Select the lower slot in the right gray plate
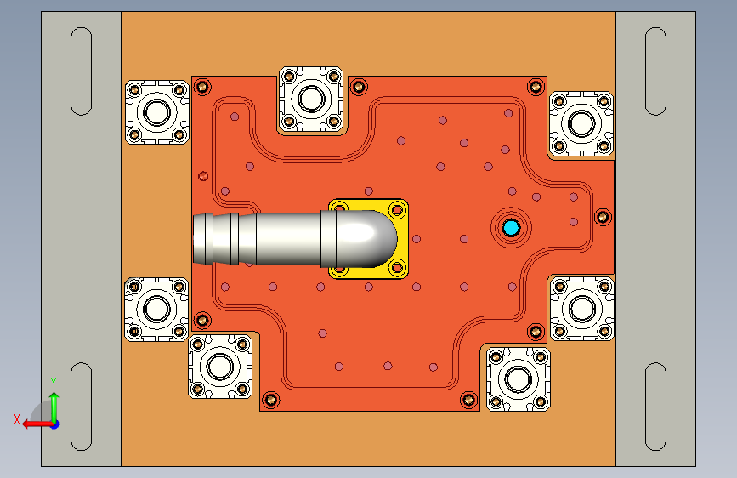 [x=655, y=407]
